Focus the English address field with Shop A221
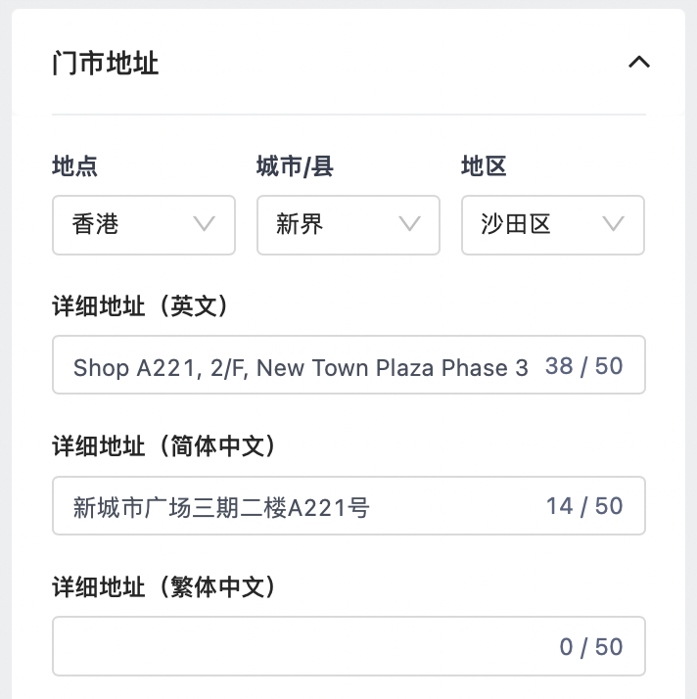Viewport: 697px width, 699px height. pos(348,364)
